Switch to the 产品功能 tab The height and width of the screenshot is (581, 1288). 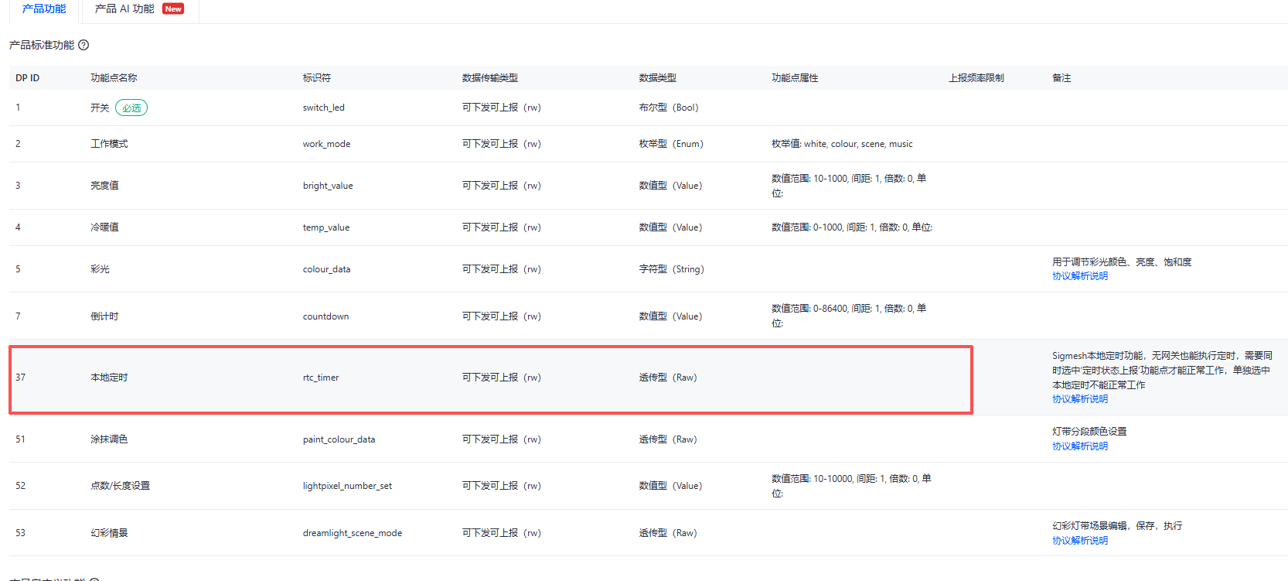tap(44, 9)
